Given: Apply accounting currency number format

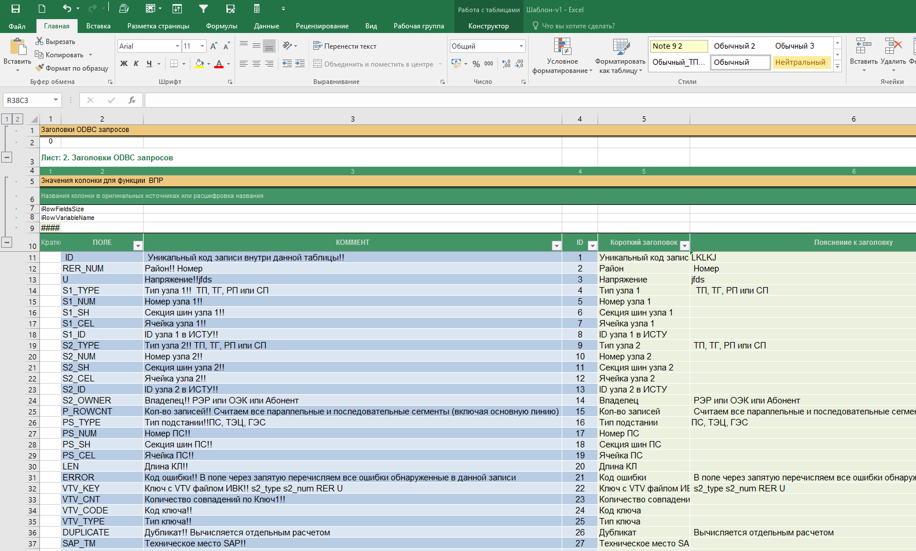Looking at the screenshot, I should (456, 64).
